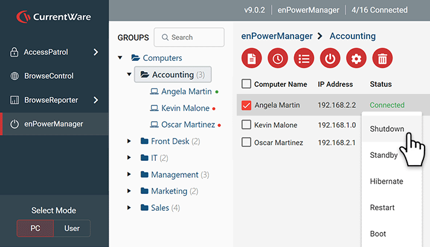This screenshot has height=247, width=430.
Task: Expand the Marketing group
Action: pos(129,191)
